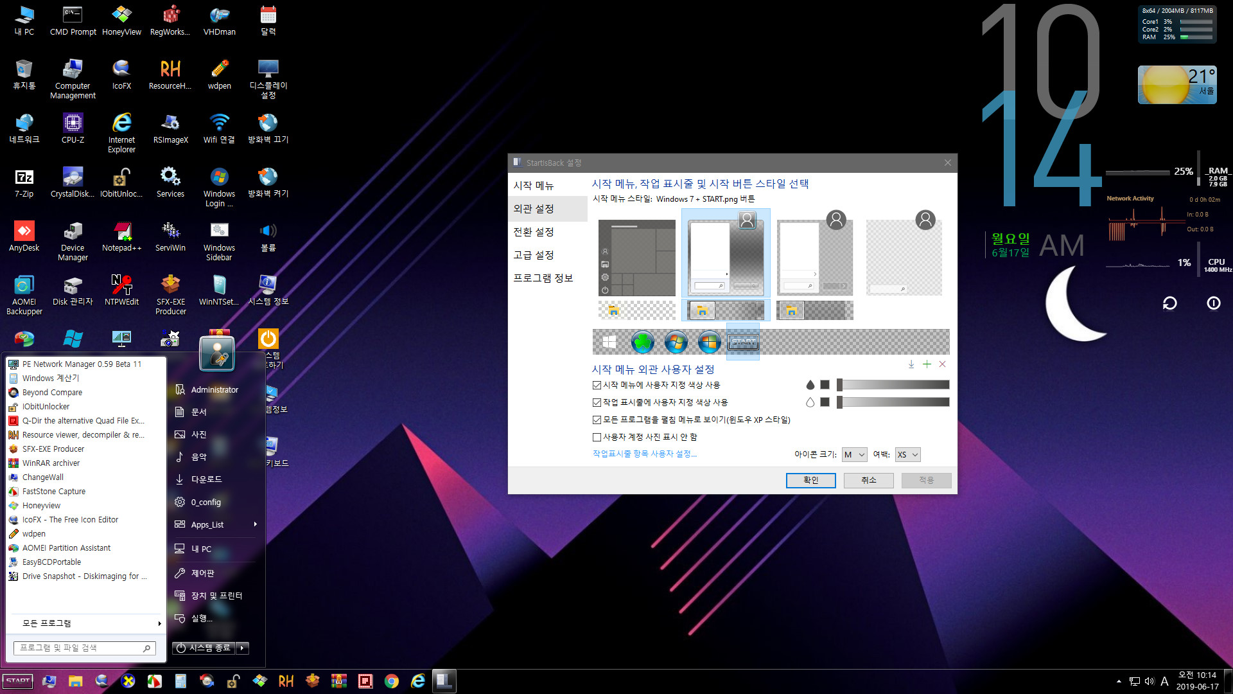The image size is (1233, 694).
Task: Choose the Windows 7 orb start button
Action: 676,343
